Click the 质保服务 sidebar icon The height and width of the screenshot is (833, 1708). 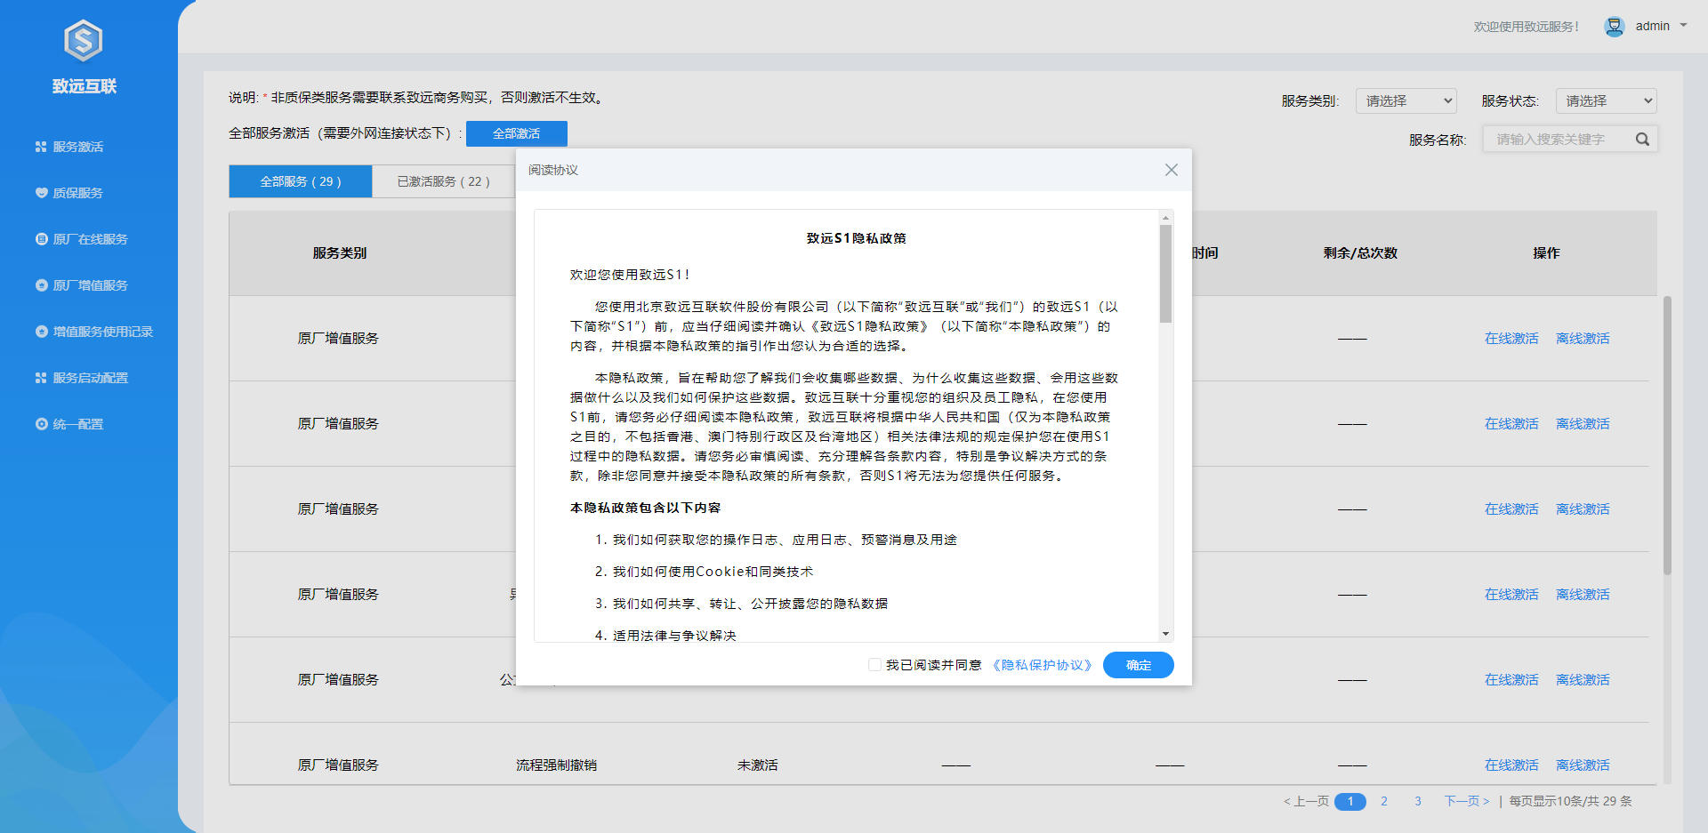click(x=41, y=193)
